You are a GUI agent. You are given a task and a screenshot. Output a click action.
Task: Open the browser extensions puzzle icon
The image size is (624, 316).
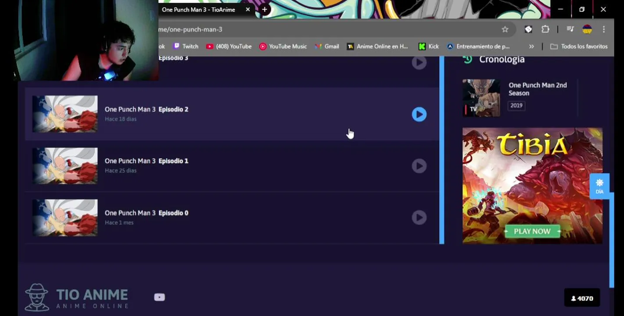tap(545, 29)
